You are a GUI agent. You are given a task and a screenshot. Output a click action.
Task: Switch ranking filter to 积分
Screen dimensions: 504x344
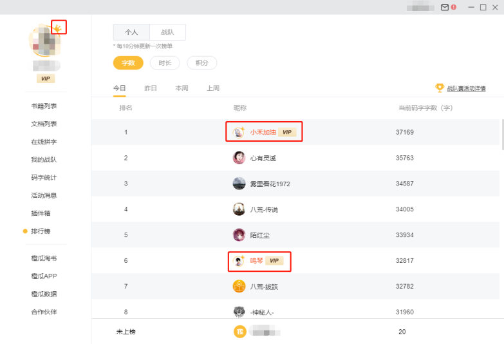tap(201, 63)
